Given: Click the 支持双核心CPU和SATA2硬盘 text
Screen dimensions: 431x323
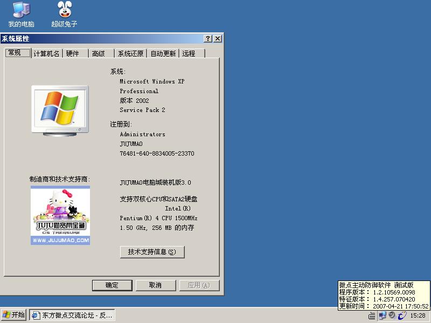Looking at the screenshot, I should [158, 199].
